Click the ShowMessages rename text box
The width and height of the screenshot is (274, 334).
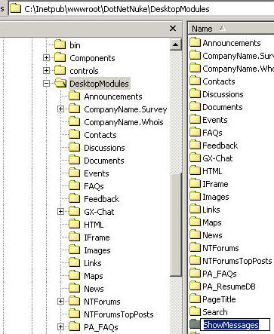coord(236,325)
